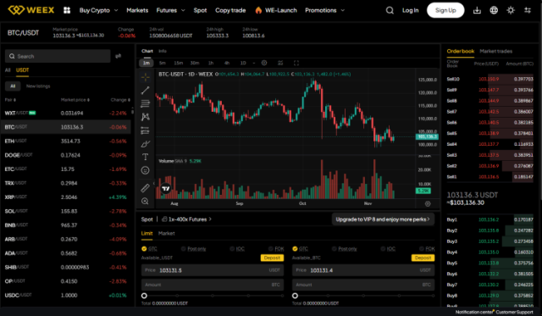Sort pairs list by Pair column
542x316 pixels.
[10, 100]
